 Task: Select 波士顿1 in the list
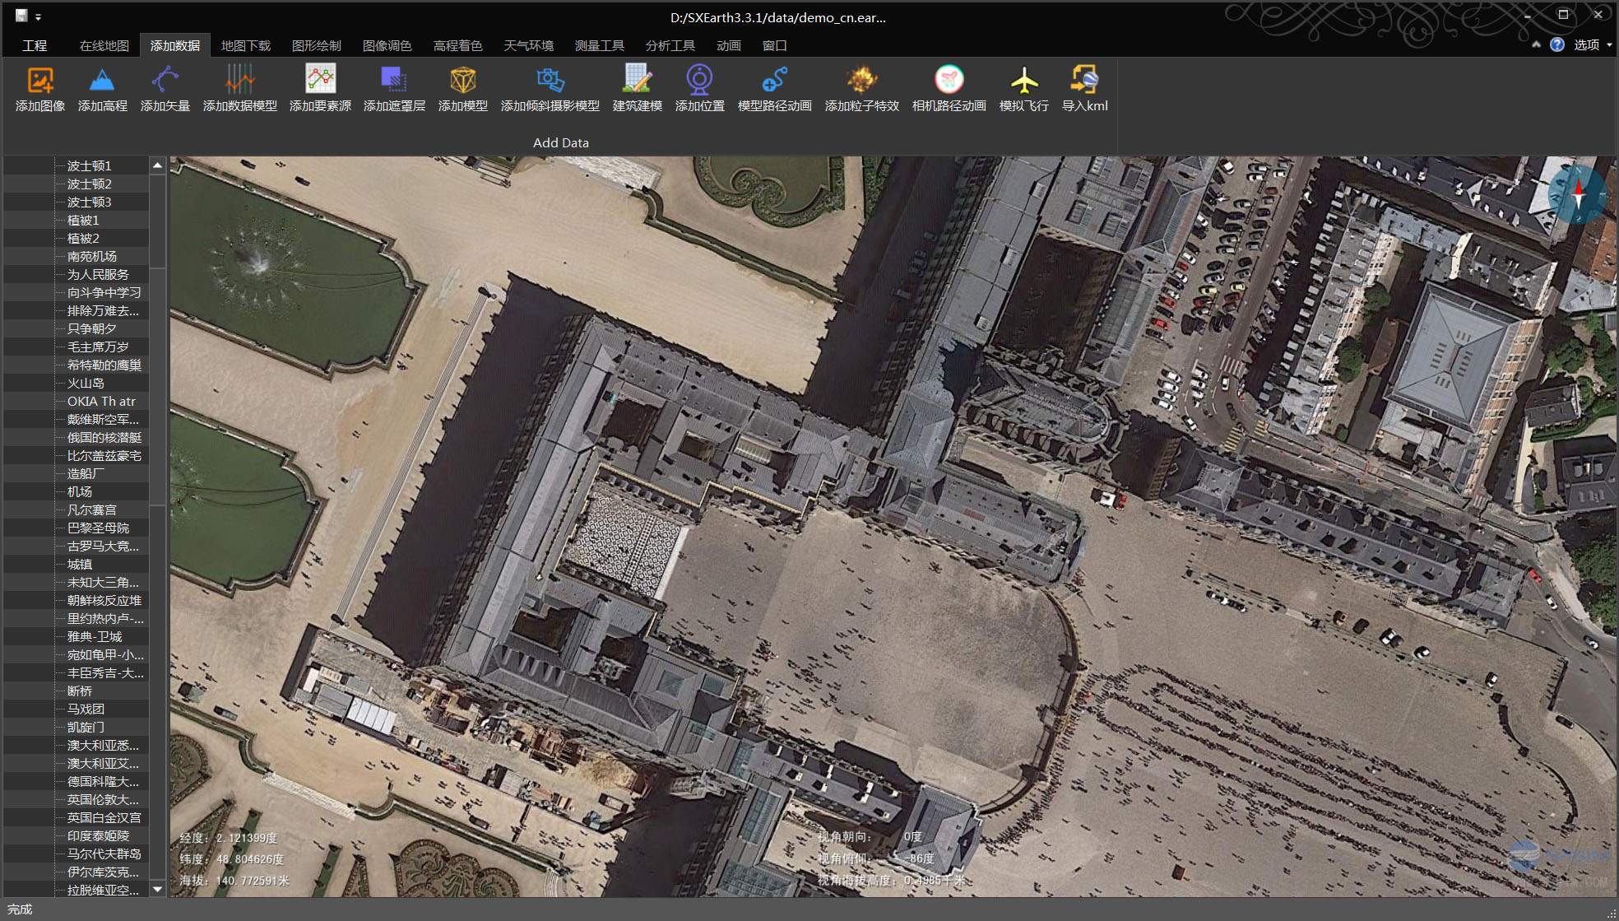click(x=90, y=165)
